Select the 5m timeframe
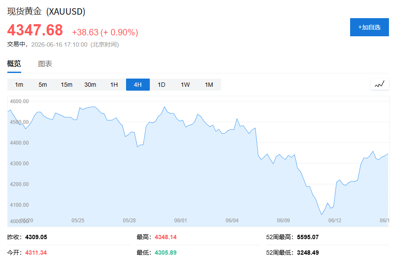 43,85
